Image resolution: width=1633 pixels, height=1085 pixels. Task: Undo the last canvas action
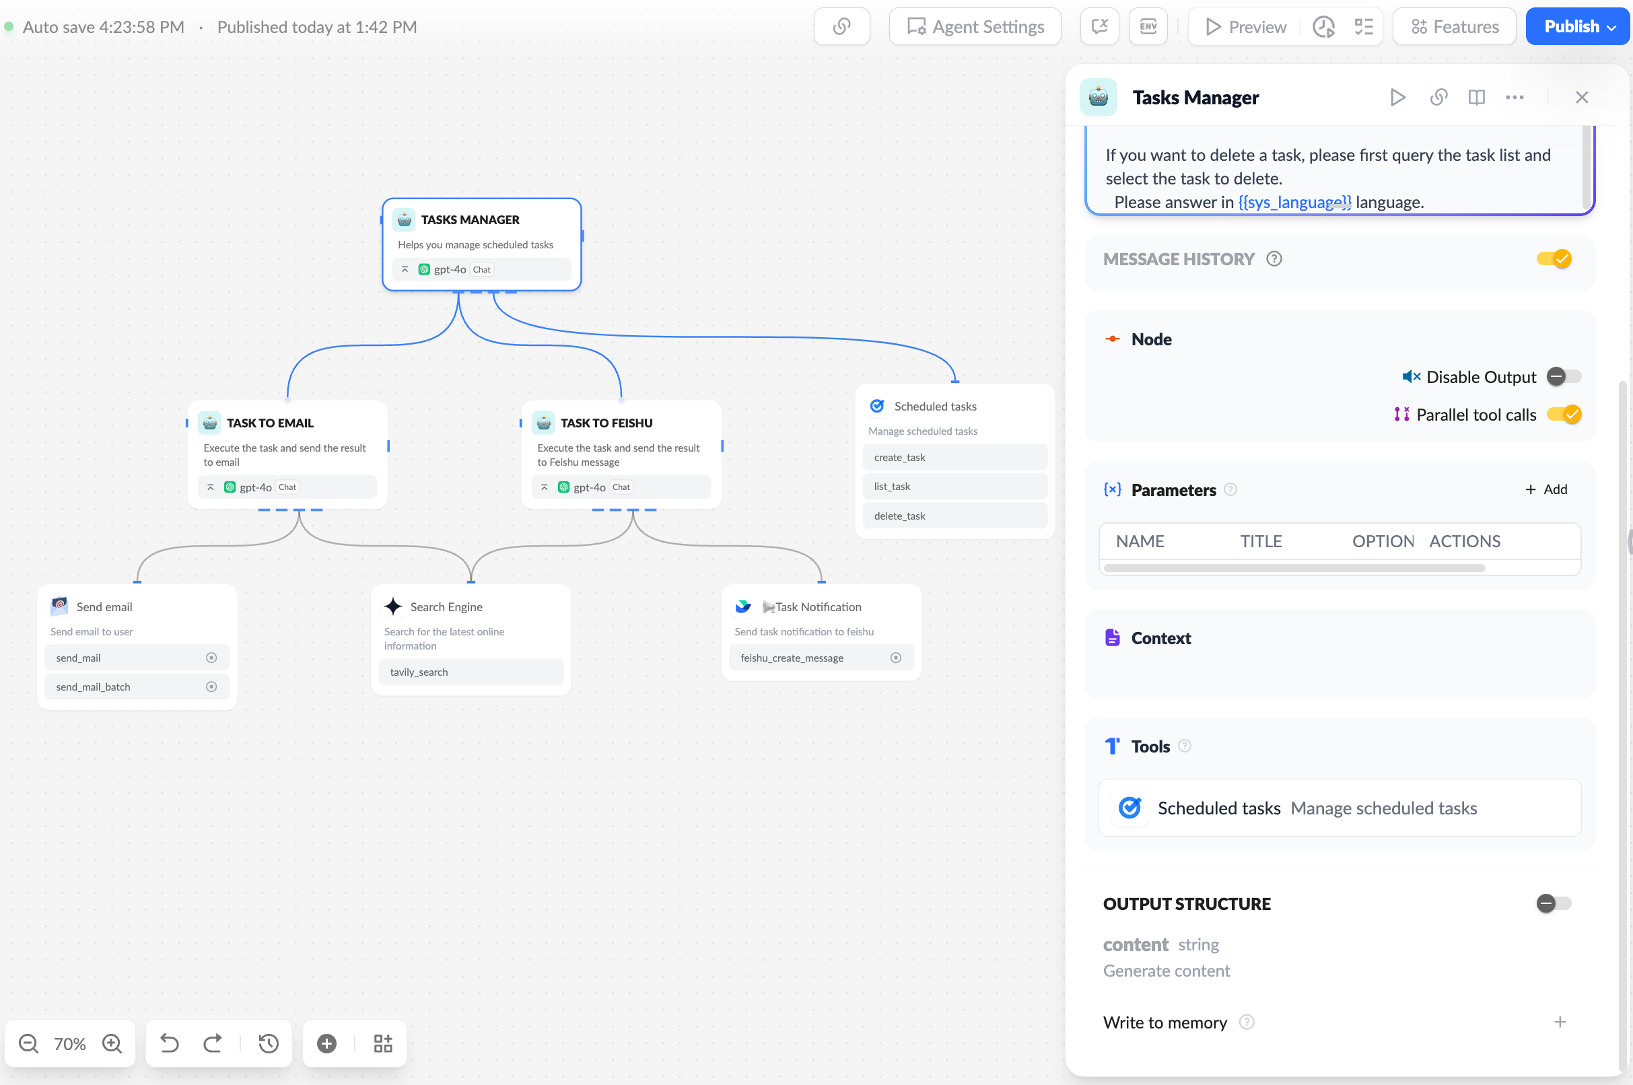click(170, 1043)
